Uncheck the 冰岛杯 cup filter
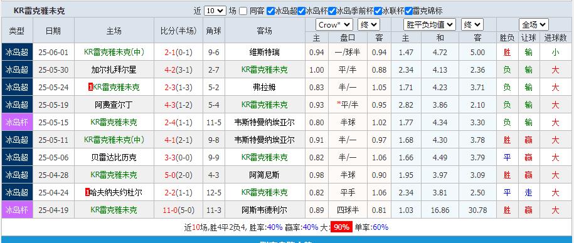Screen dimensions: 574x243 click(x=301, y=11)
